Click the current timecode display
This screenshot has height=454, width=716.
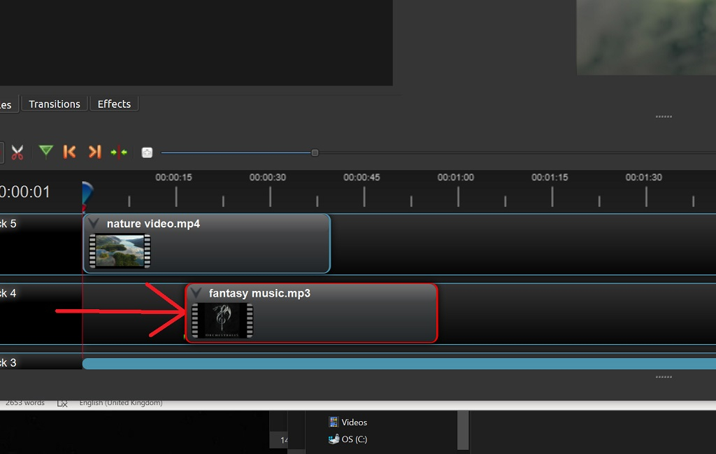coord(25,192)
